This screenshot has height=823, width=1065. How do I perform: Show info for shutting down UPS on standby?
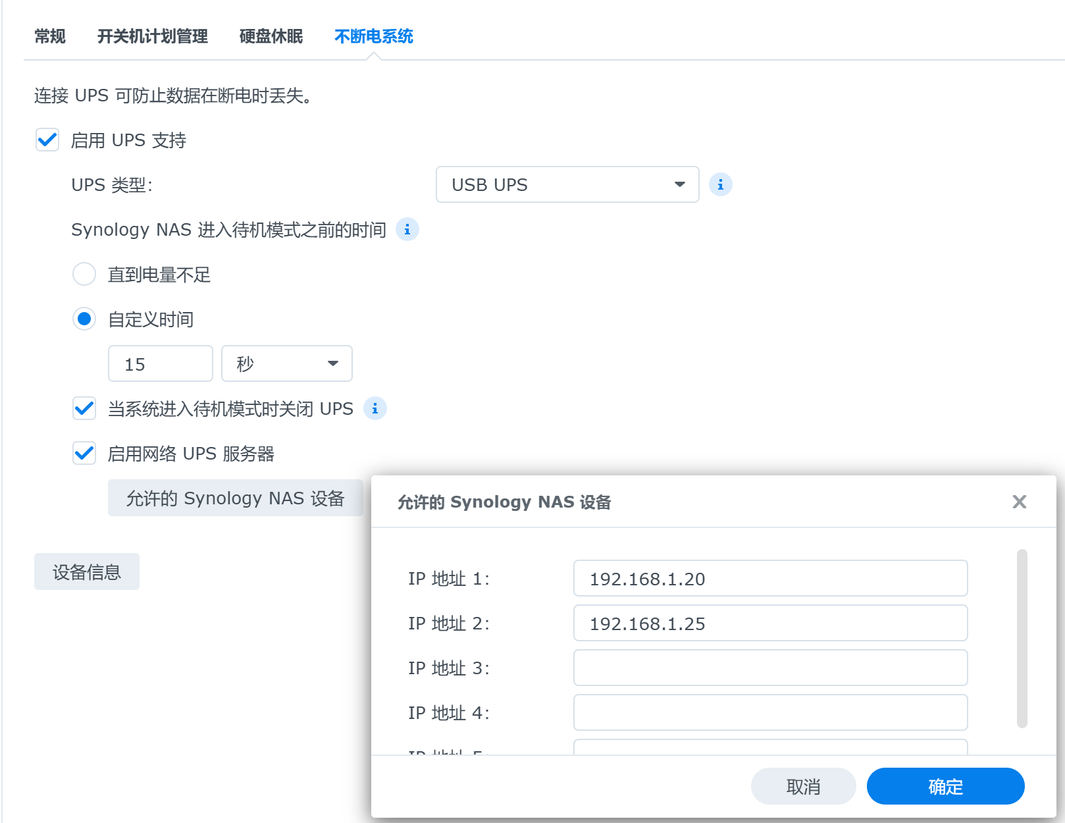click(375, 408)
